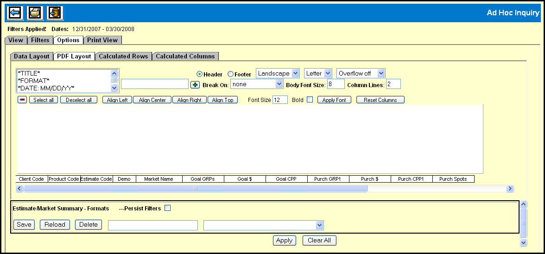
Task: Click the Reload button
Action: tap(55, 224)
